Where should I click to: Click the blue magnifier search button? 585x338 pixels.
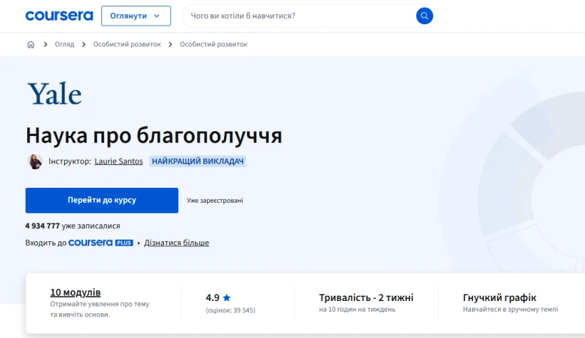(424, 16)
